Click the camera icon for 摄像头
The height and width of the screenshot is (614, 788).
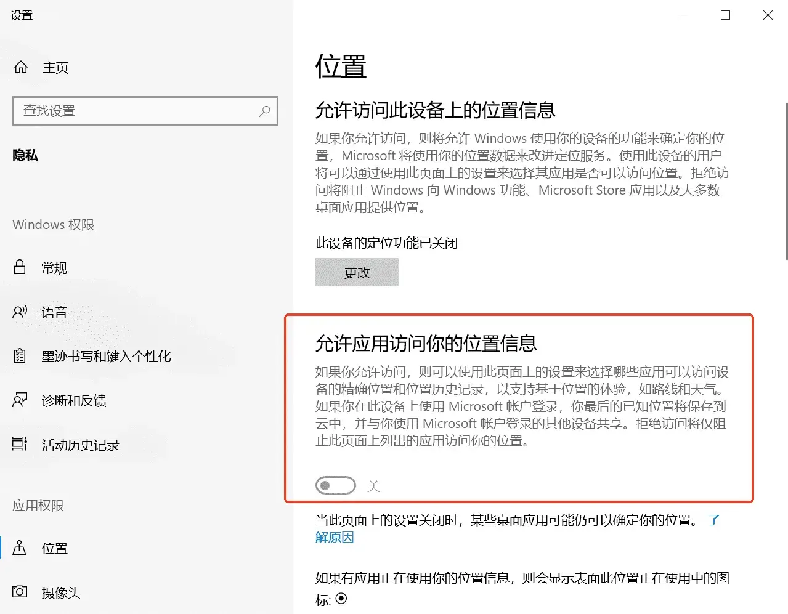(20, 592)
